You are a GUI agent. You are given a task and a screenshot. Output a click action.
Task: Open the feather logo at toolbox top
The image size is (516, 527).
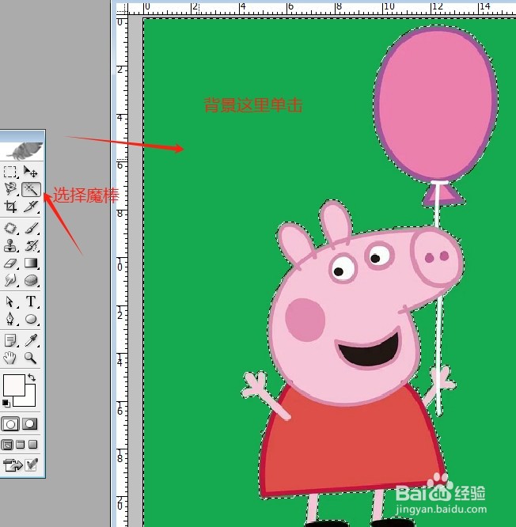[x=25, y=150]
